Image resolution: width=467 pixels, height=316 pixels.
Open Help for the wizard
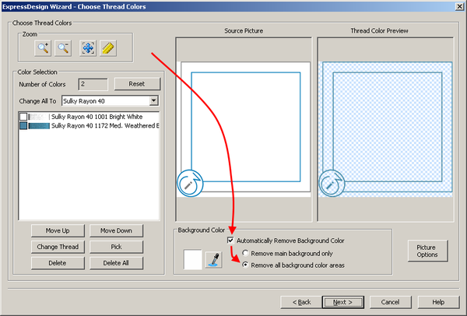438,302
